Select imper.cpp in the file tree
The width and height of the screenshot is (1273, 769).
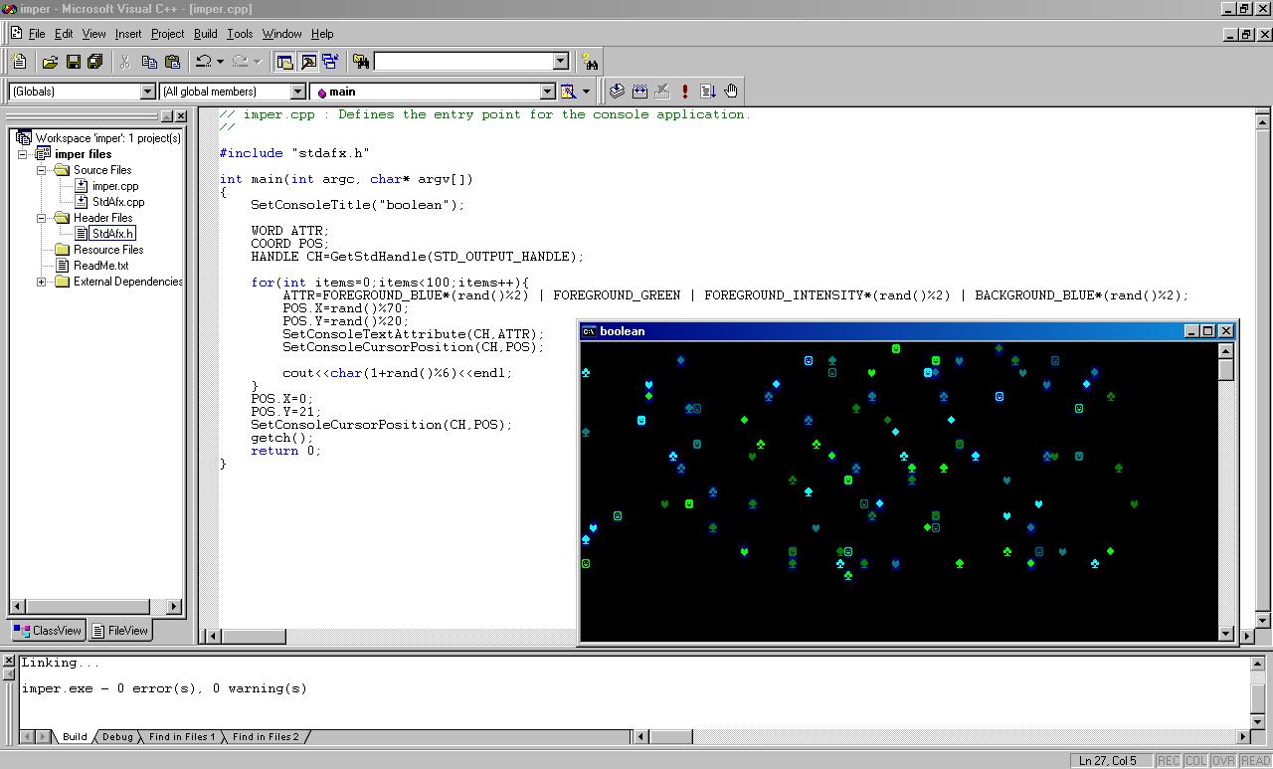coord(114,186)
